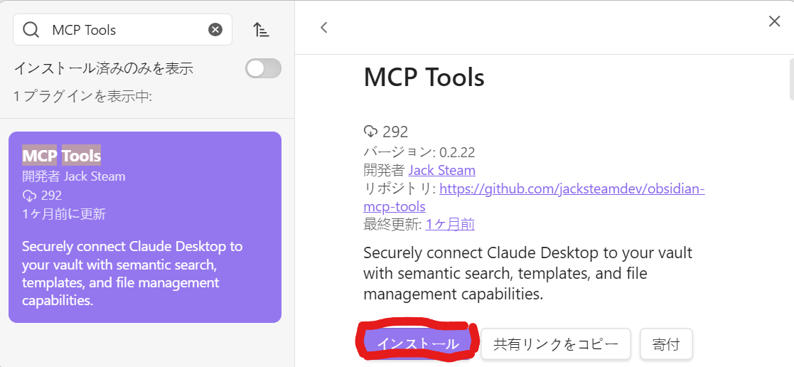
Task: Open the GitHub repository link
Action: (535, 198)
